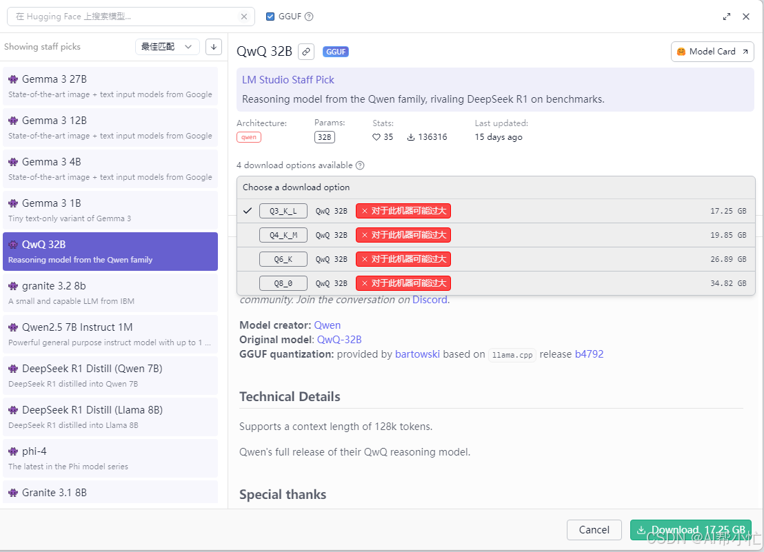Toggle the GGUF checkbox
The image size is (764, 552).
pyautogui.click(x=270, y=17)
